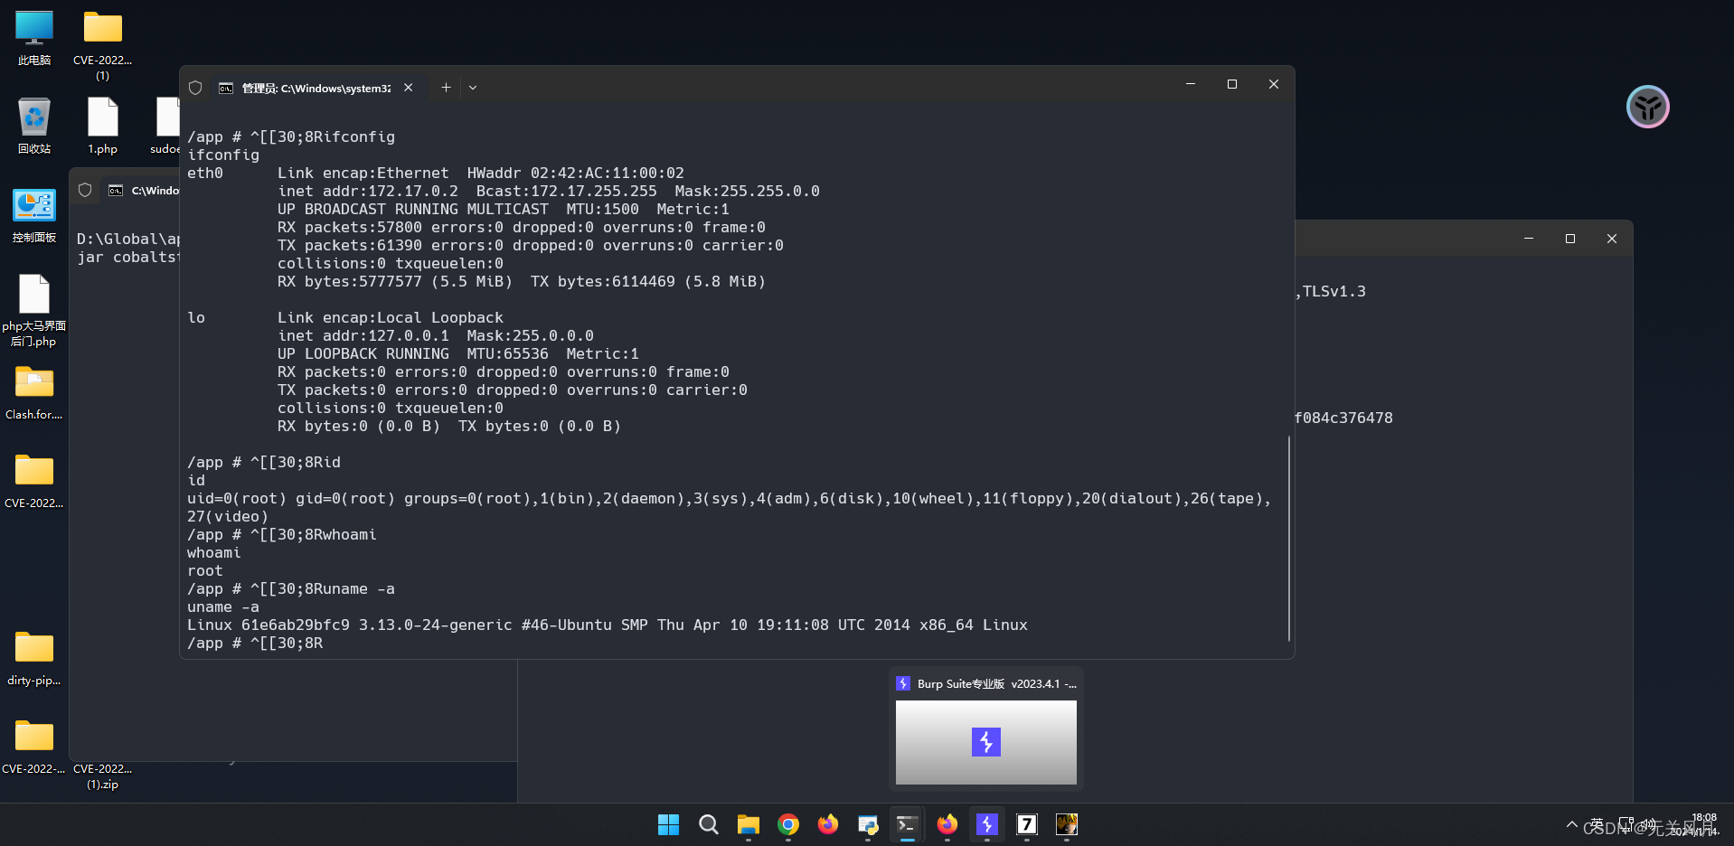Screen dimensions: 1734x846
Task: Minimize the front terminal window
Action: [x=1191, y=84]
